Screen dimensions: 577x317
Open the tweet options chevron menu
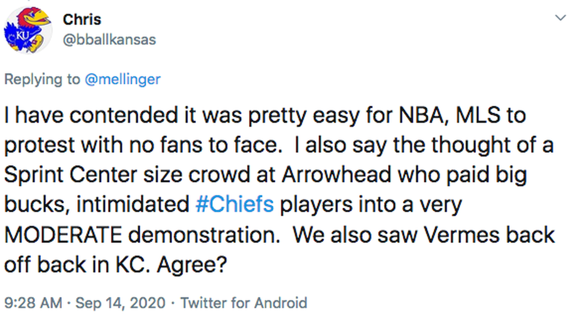tap(560, 18)
